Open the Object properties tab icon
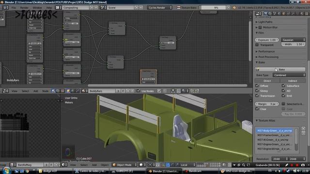This screenshot has width=310, height=174. [x=284, y=14]
